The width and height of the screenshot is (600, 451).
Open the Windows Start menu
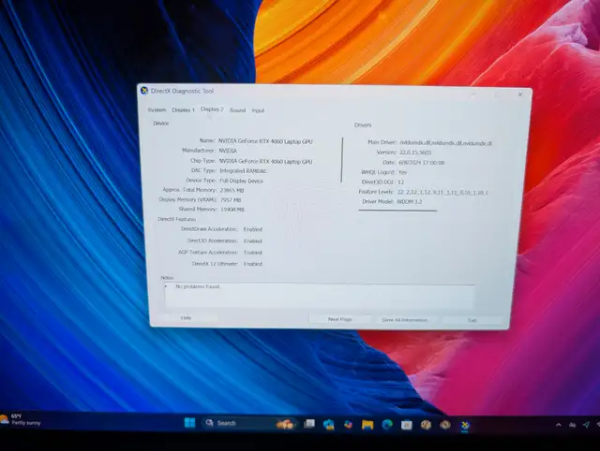click(189, 423)
